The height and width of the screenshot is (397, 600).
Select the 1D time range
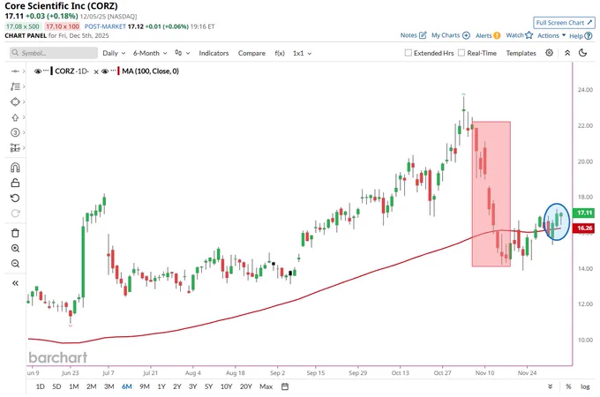41,386
